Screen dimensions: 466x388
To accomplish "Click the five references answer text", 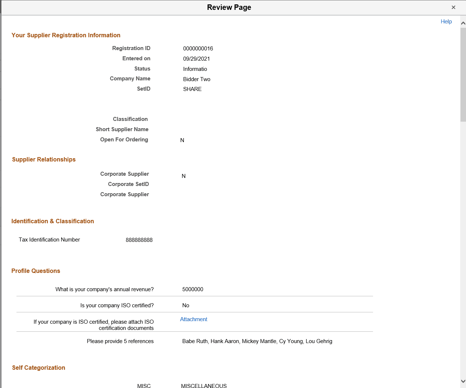I will pyautogui.click(x=257, y=341).
